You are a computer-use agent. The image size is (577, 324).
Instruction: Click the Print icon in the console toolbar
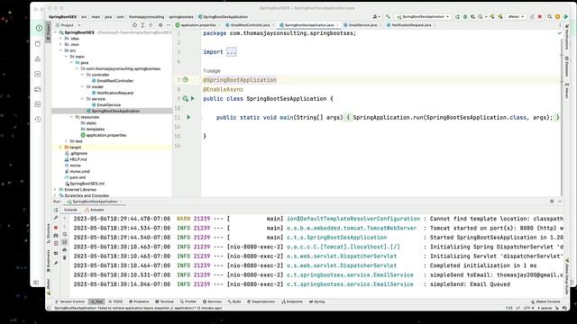(65, 250)
